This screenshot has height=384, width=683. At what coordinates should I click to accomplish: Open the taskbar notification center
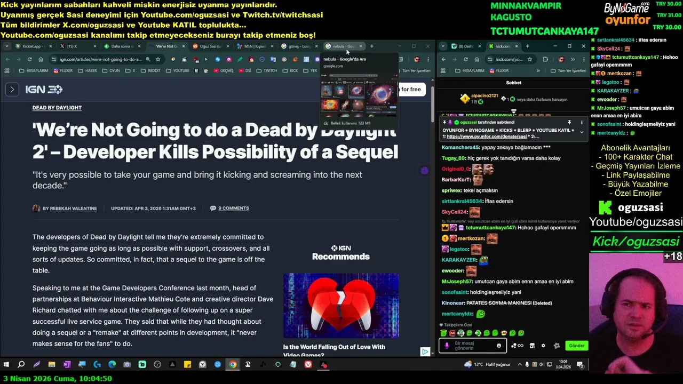580,365
